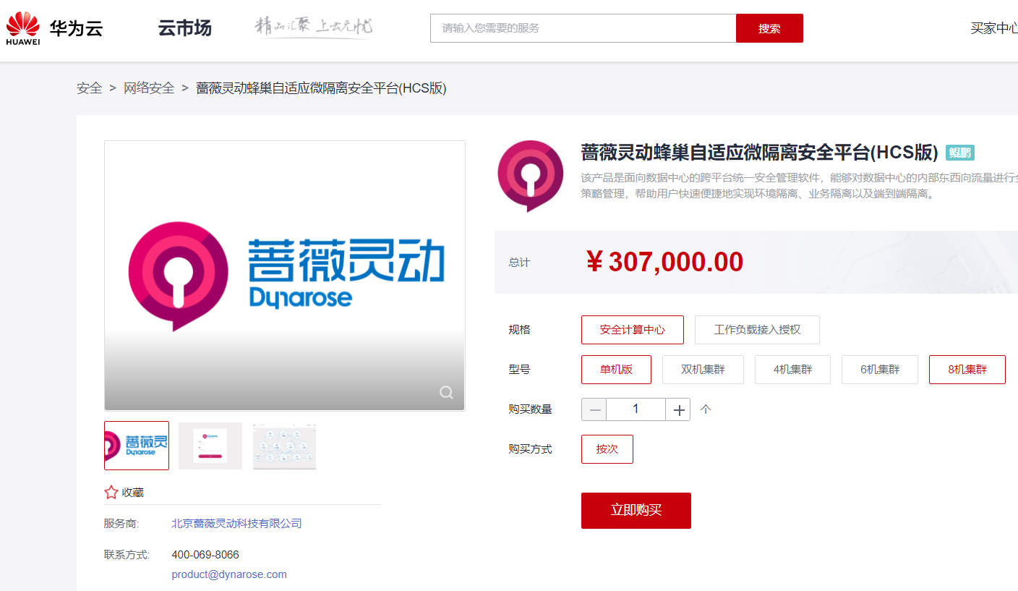Click the 购买方式 purchase method label
The width and height of the screenshot is (1018, 591).
point(530,449)
